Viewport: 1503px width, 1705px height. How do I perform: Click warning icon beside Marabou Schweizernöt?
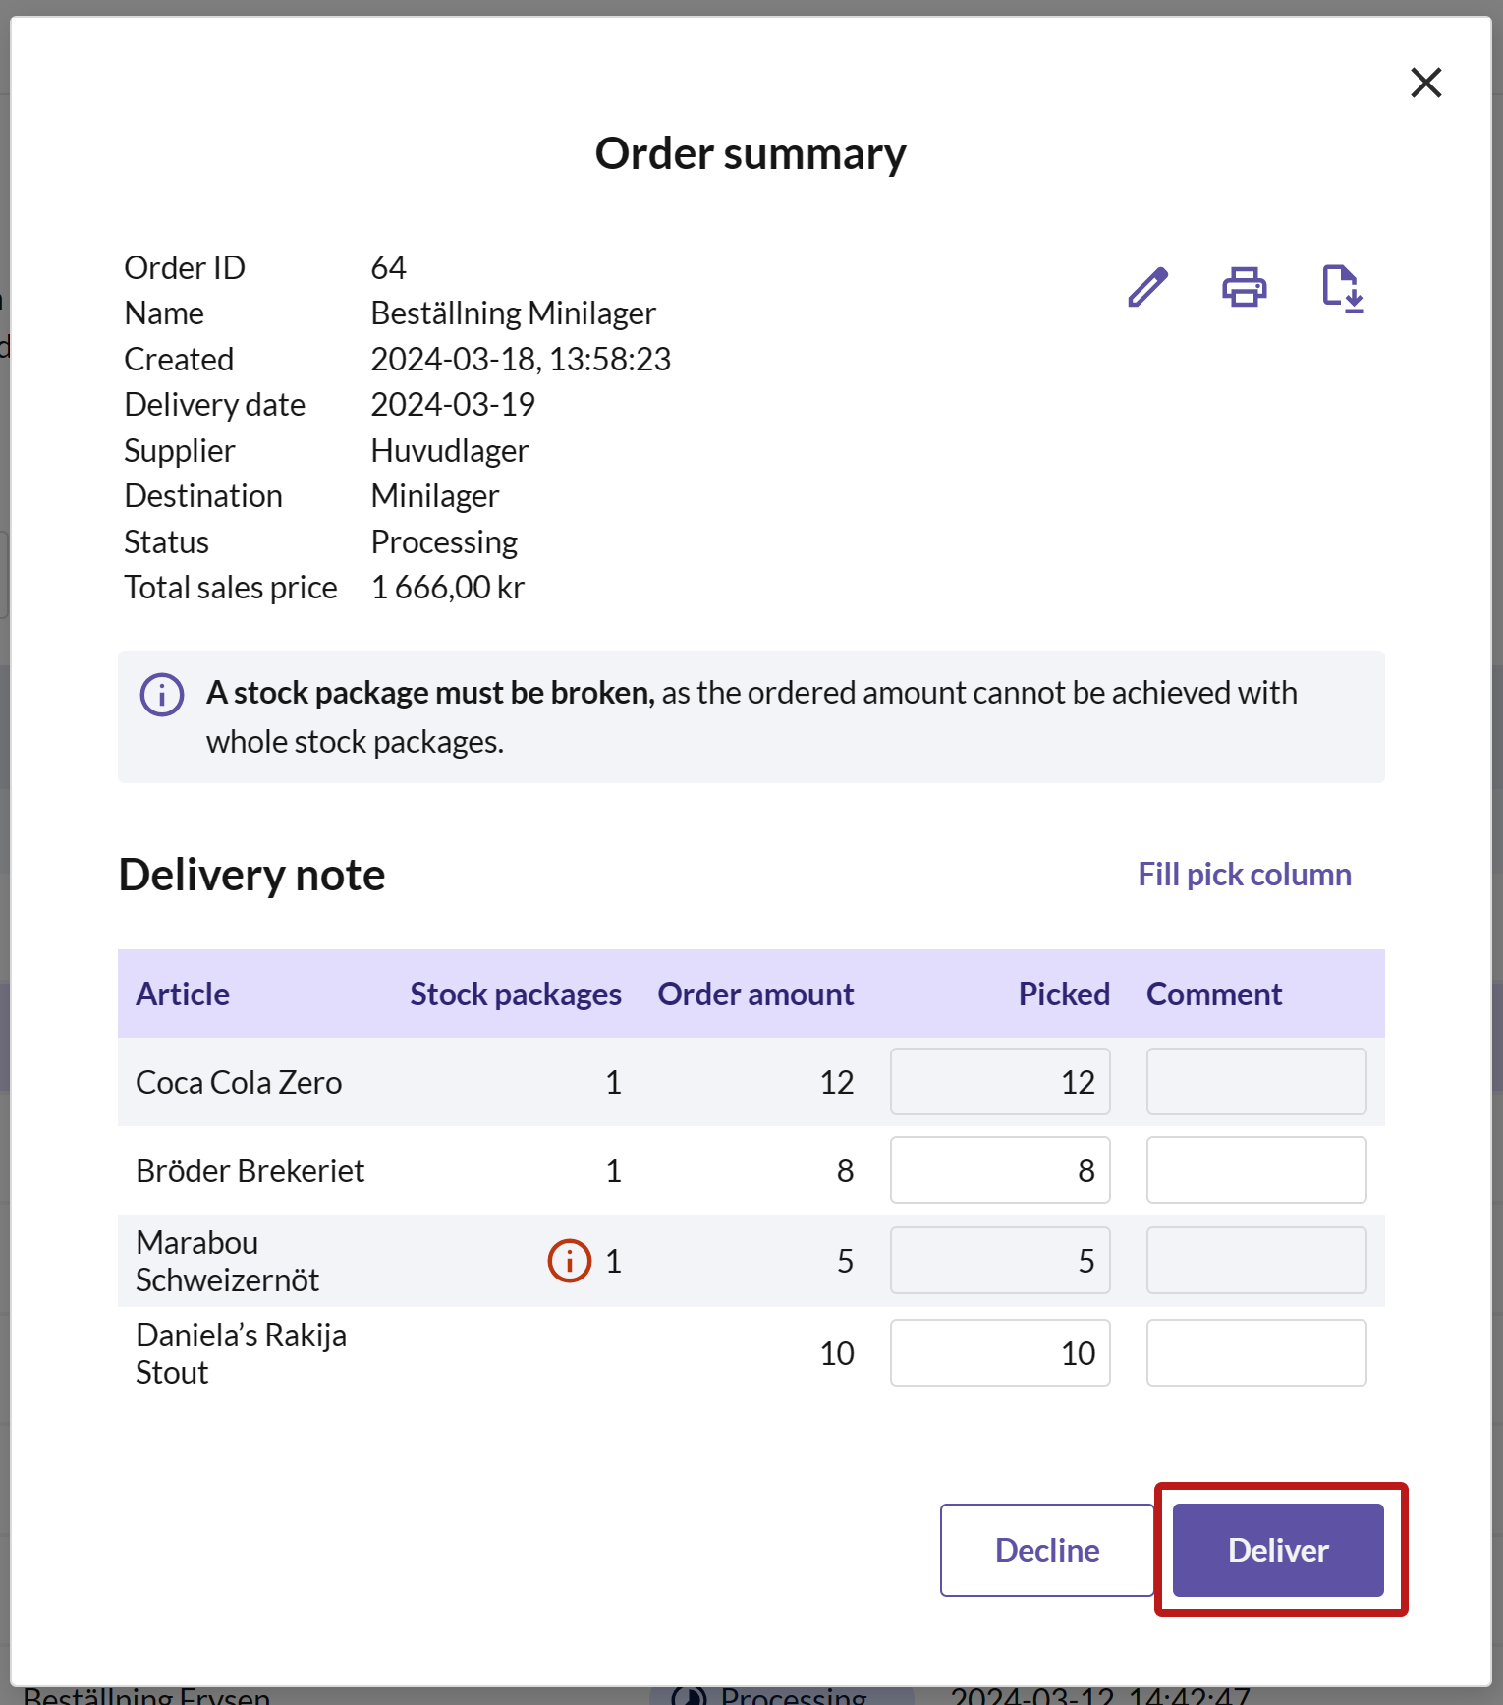click(x=570, y=1261)
